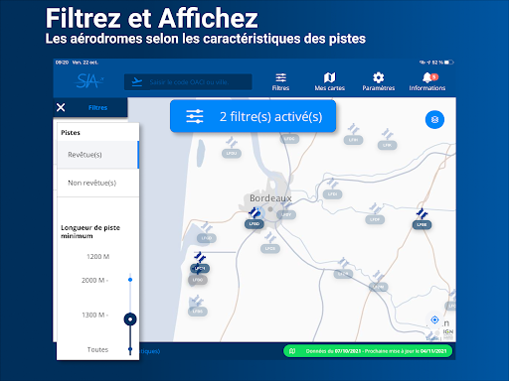Select the greyed LFDF aerodrome marker
509x381 pixels.
[375, 219]
